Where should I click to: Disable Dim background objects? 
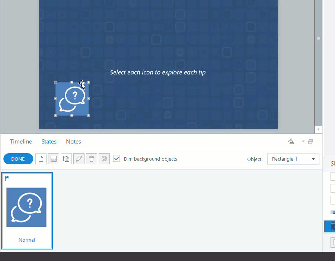[x=117, y=159]
